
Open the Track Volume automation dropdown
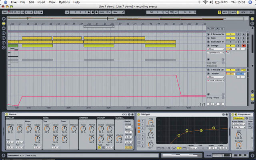[216, 80]
